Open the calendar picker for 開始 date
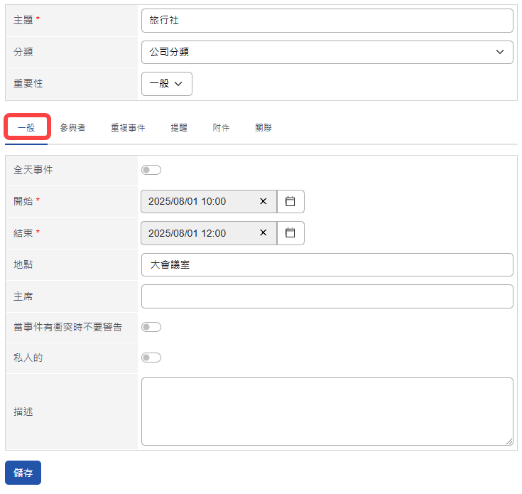This screenshot has height=494, width=522. point(290,202)
